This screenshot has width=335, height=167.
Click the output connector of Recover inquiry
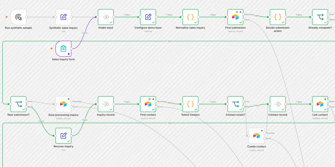(x=71, y=136)
